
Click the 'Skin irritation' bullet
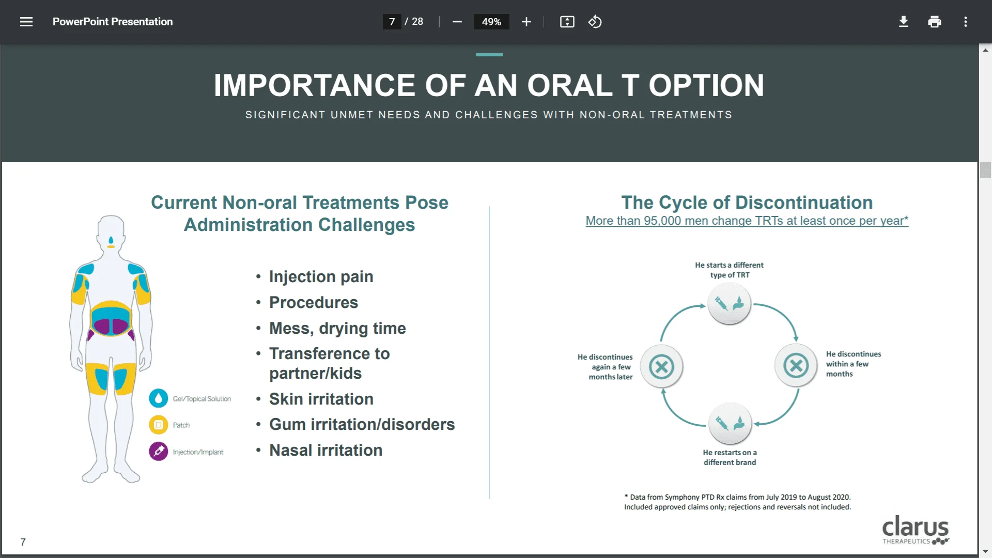(x=321, y=399)
